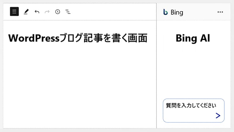This screenshot has width=234, height=132.
Task: Place cursor after 画面 in the title
Action: click(x=148, y=38)
